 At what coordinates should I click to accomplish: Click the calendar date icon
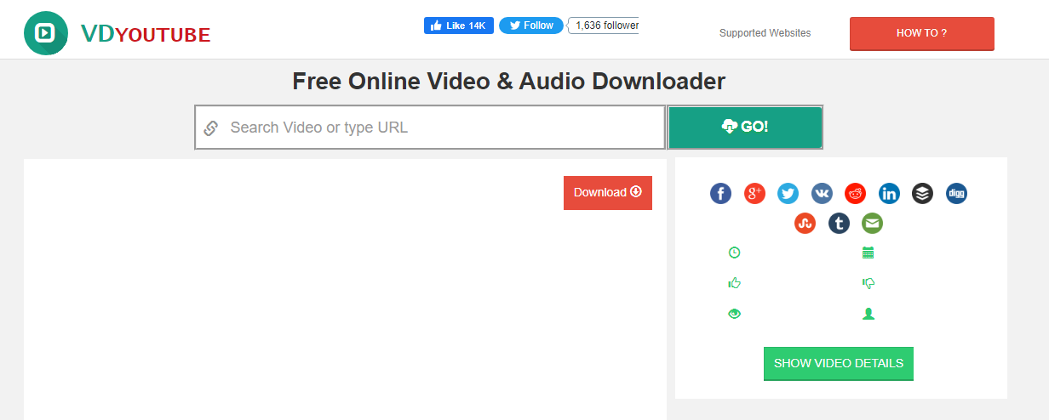coord(868,253)
